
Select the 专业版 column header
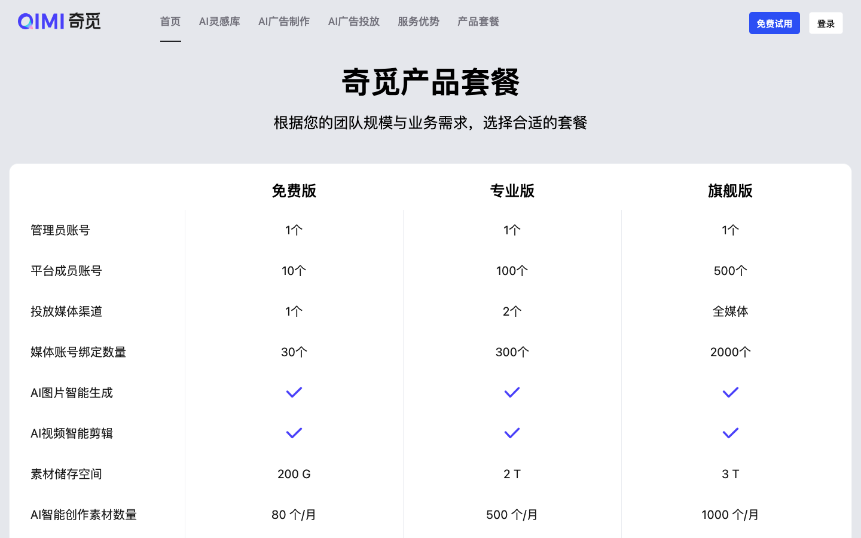point(512,191)
